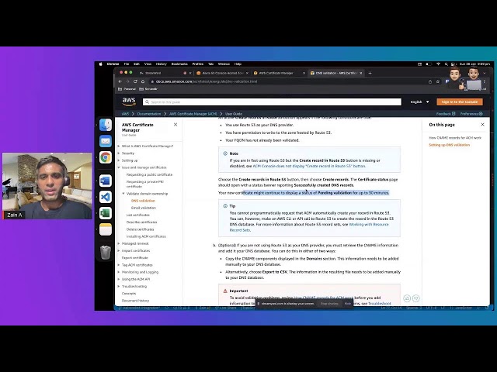Viewport: 497px width, 372px height.
Task: Expand the Security section
Action: point(119,153)
